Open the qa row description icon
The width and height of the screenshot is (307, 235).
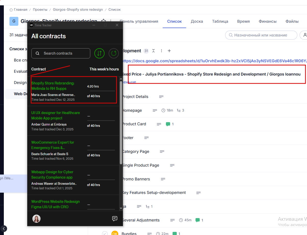coord(139,206)
